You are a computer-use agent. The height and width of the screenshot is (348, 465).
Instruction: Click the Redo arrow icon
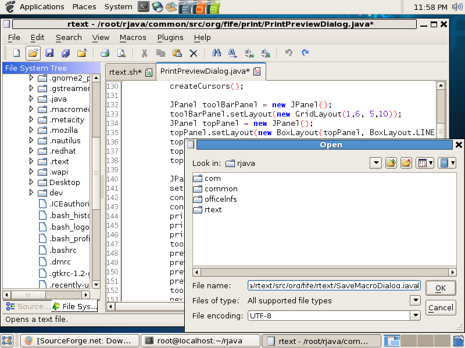tap(305, 53)
